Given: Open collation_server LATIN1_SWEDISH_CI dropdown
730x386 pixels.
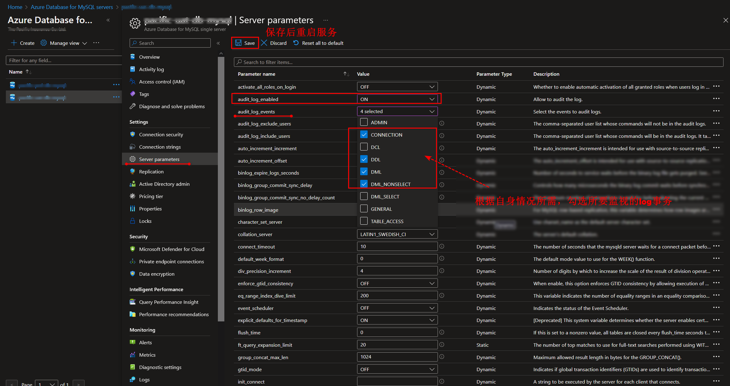Looking at the screenshot, I should point(397,234).
